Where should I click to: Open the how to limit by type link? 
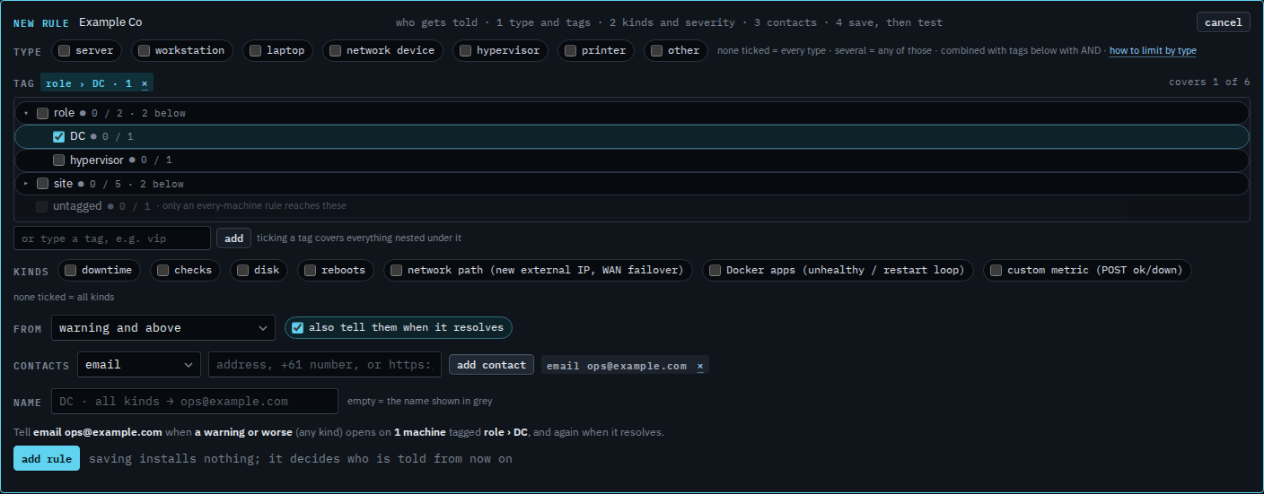[x=1153, y=51]
